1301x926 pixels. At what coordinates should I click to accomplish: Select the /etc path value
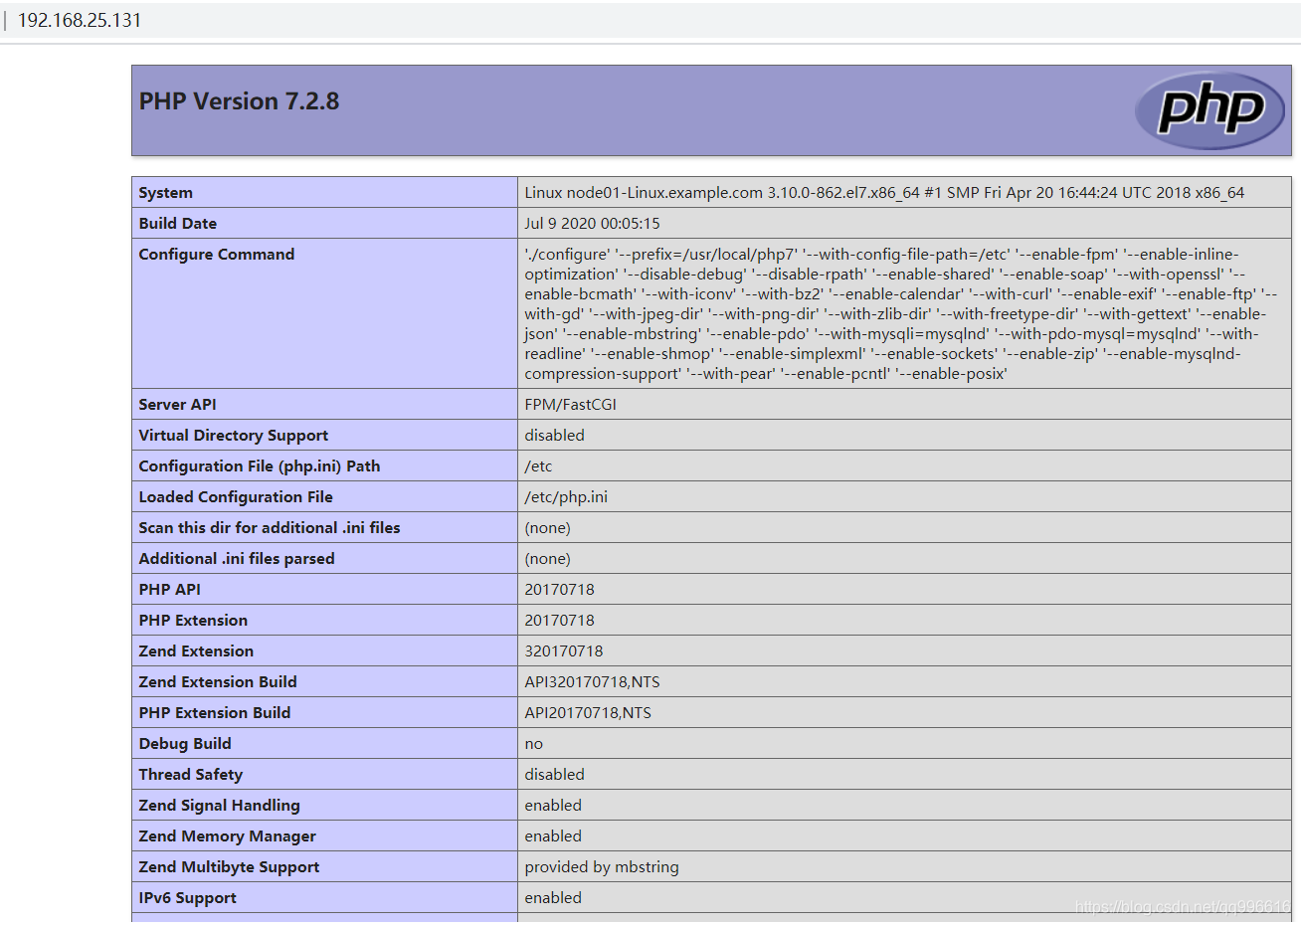pyautogui.click(x=538, y=466)
